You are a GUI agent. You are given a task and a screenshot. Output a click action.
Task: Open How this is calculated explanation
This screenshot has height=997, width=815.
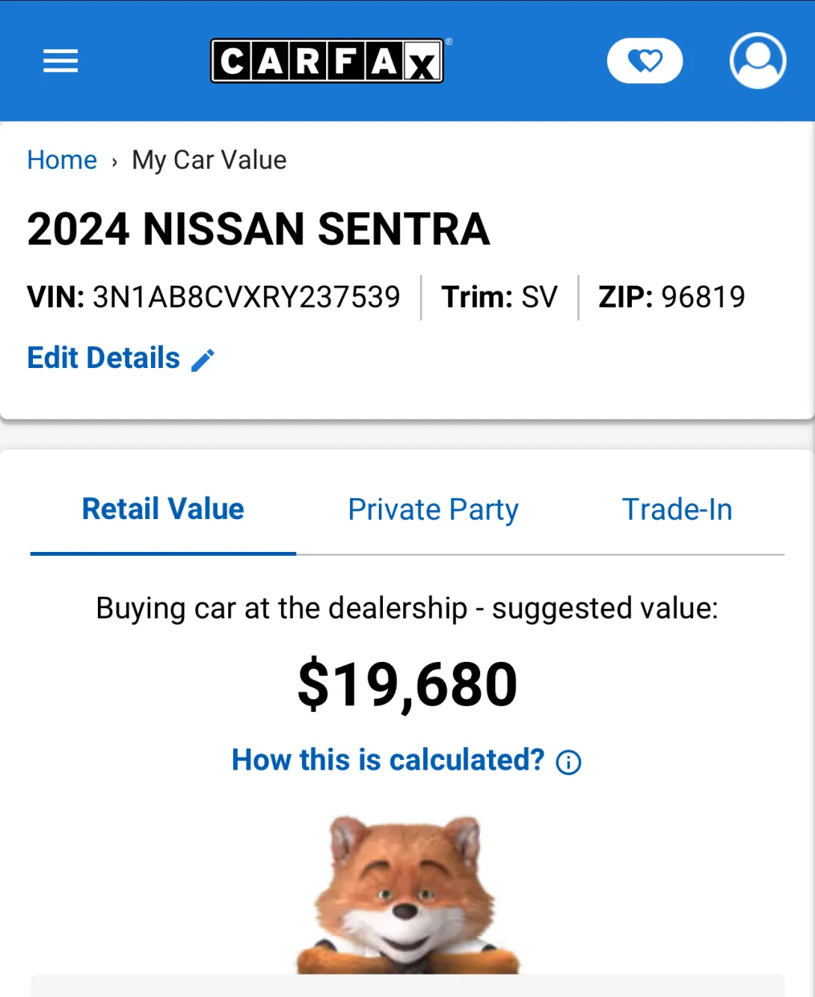[x=388, y=760]
